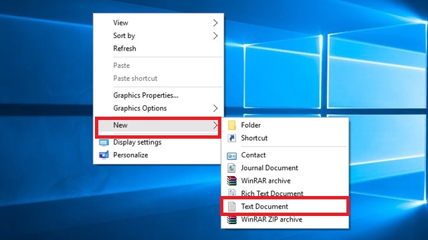The width and height of the screenshot is (428, 240).
Task: Expand the View submenu arrow
Action: (x=215, y=23)
